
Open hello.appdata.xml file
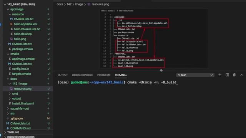pyautogui.click(x=26, y=24)
